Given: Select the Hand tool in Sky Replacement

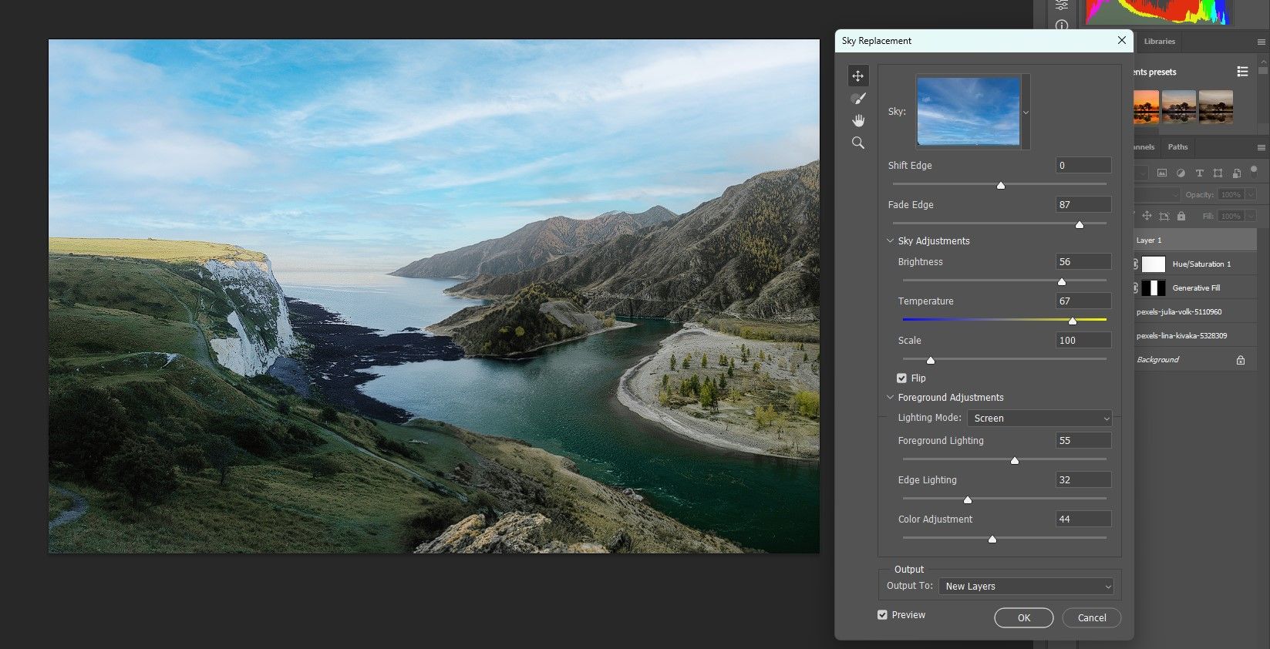Looking at the screenshot, I should 857,121.
